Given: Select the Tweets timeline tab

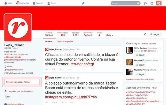Looking at the screenshot, I should [48, 41].
